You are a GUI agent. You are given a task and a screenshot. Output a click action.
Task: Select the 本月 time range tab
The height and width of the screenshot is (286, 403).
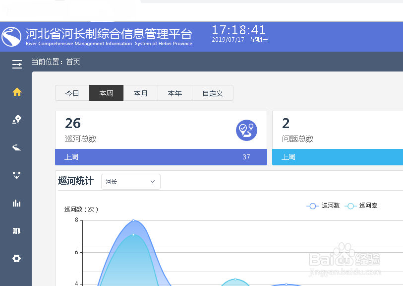[x=141, y=93]
